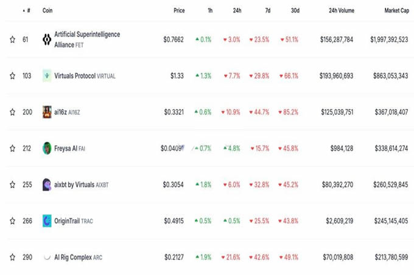Add ai16z to watchlist via star
The width and height of the screenshot is (414, 275).
[x=12, y=112]
